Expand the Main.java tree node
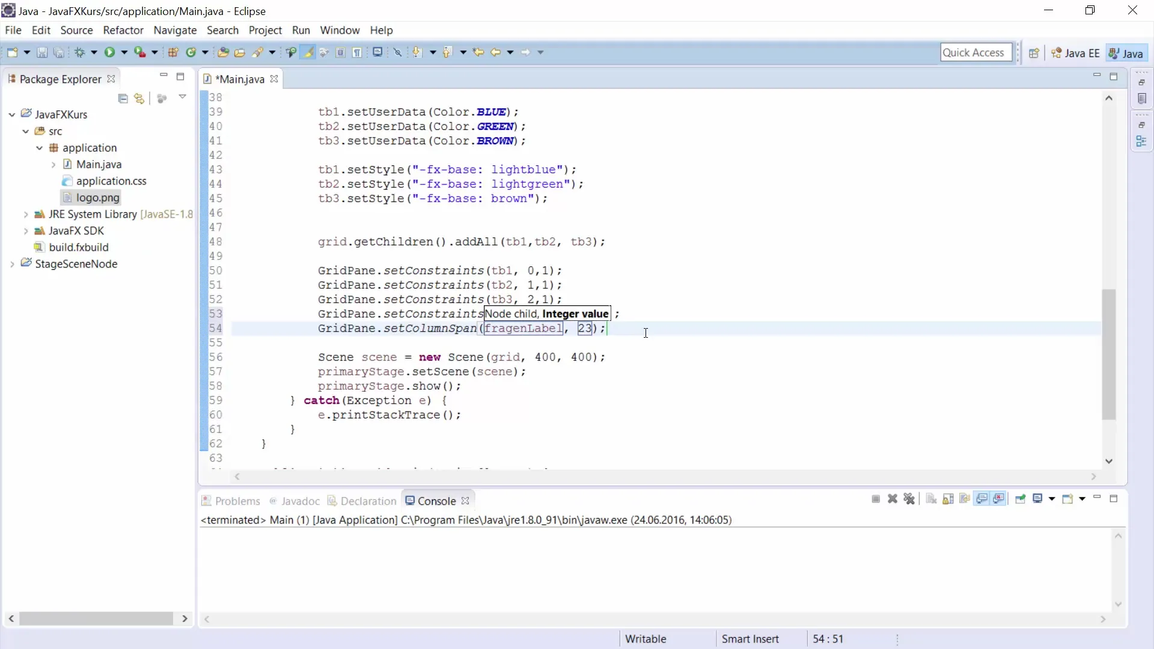 53,164
